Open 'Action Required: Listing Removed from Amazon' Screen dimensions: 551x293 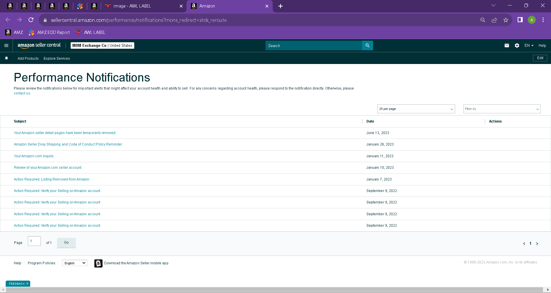point(52,179)
